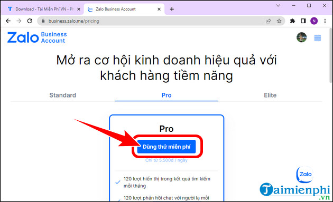Select the Standard pricing tab
The height and width of the screenshot is (202, 333).
pos(63,95)
